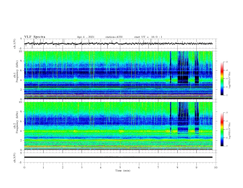Image resolution: width=243 pixels, height=188 pixels.
Task: Click inside the ch.1 spectrogram panel
Action: pos(118,75)
